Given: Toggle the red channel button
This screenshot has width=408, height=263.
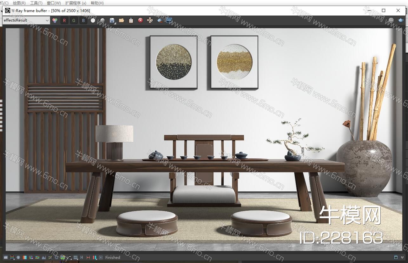Looking at the screenshot, I should pos(64,20).
